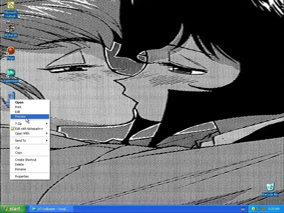Screen dimensions: 284x213
Task: Click the 9:28 AM taskbar clock
Action: coord(274,209)
